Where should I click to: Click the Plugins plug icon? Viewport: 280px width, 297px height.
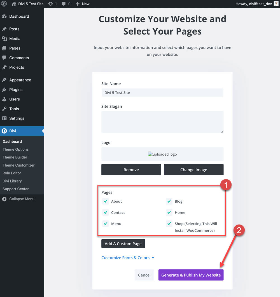click(x=4, y=90)
